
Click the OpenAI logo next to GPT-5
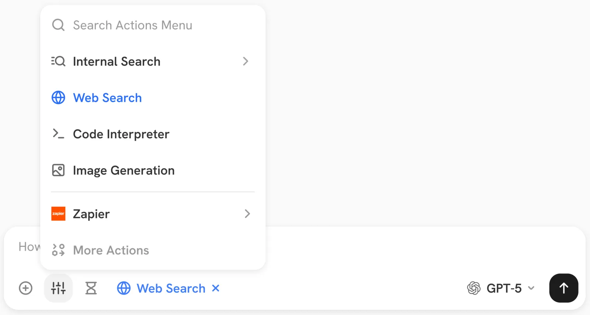[474, 288]
